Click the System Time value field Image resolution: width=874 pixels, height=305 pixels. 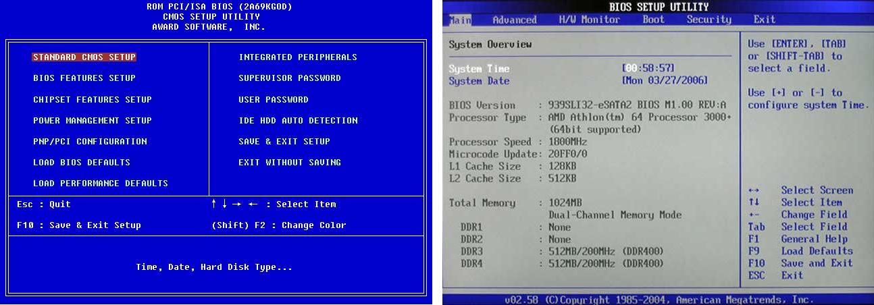point(648,69)
